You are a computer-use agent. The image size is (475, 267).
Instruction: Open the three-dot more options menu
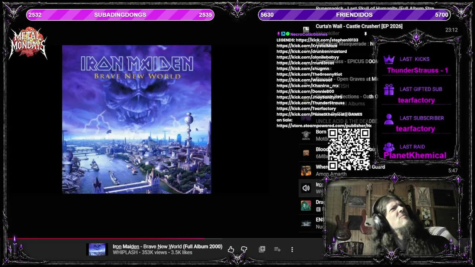[292, 250]
